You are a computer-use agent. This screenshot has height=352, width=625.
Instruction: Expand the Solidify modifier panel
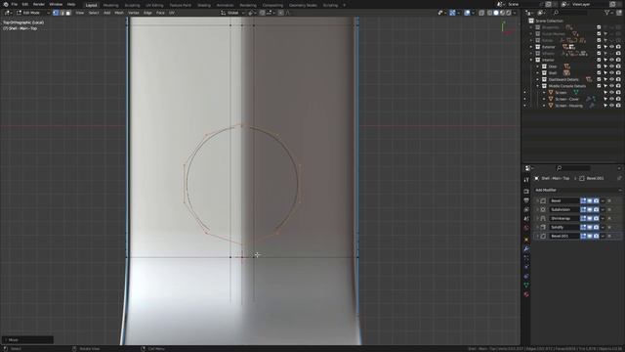tap(537, 227)
